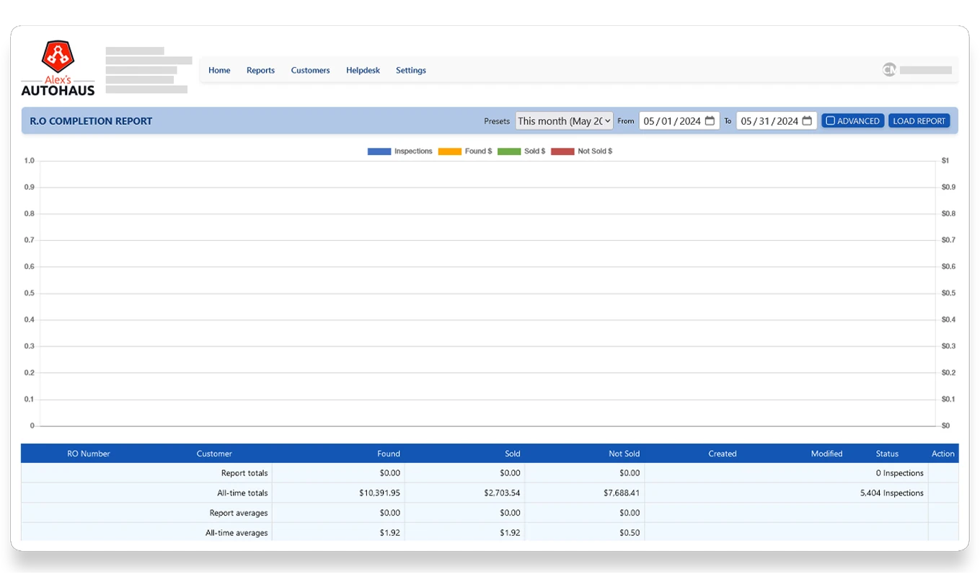
Task: Click the Status column header
Action: [x=887, y=454]
